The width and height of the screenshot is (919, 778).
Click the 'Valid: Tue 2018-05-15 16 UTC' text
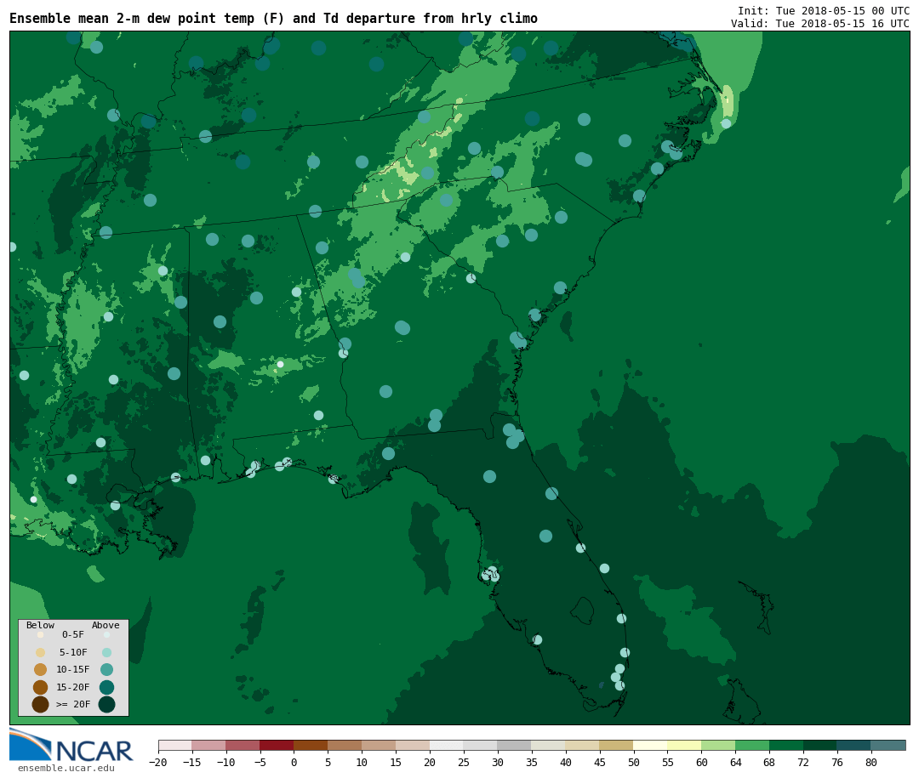(x=820, y=24)
